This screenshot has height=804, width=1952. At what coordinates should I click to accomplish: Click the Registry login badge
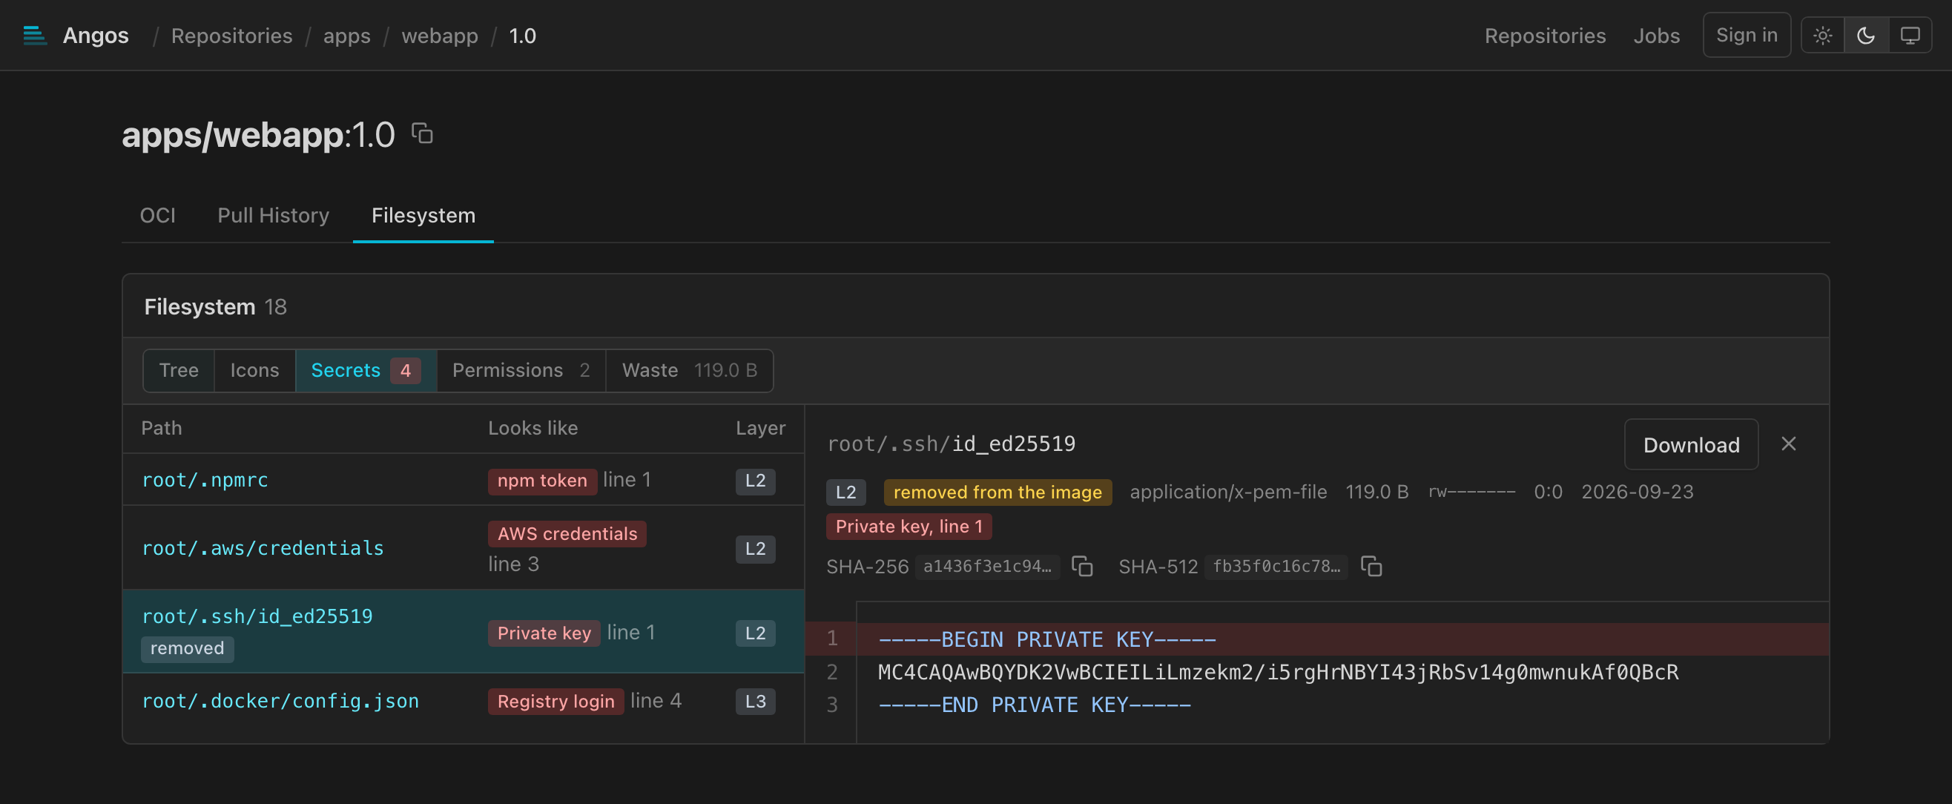555,702
